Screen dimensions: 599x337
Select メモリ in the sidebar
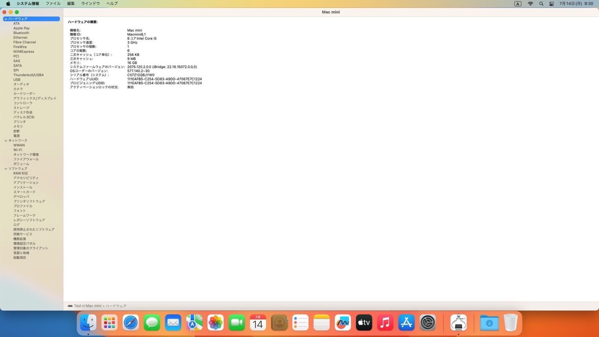(18, 127)
